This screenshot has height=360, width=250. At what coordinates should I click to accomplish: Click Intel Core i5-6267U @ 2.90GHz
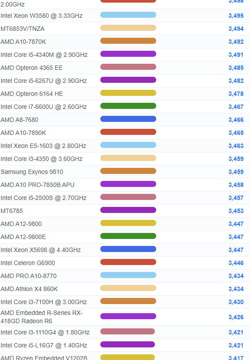click(44, 81)
